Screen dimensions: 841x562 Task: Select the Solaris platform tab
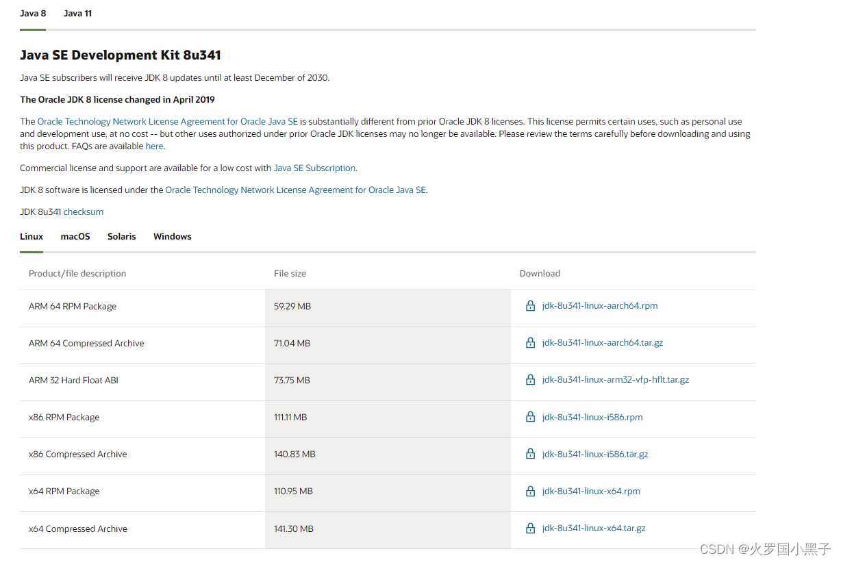coord(122,237)
